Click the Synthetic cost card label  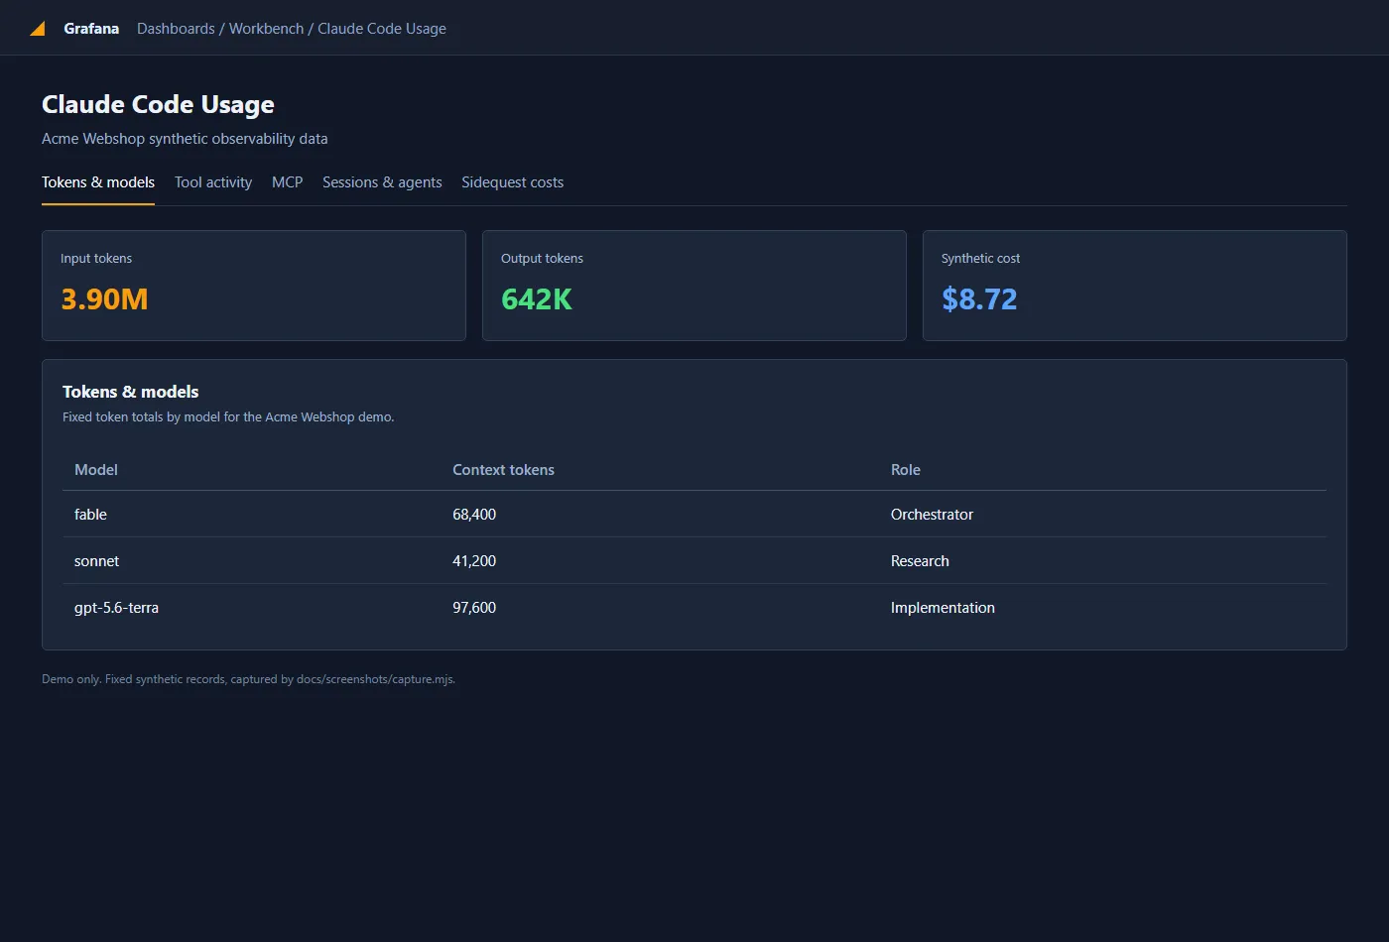click(x=980, y=259)
